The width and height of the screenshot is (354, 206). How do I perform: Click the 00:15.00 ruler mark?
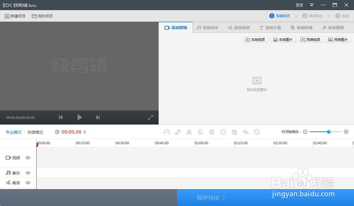pyautogui.click(x=83, y=143)
